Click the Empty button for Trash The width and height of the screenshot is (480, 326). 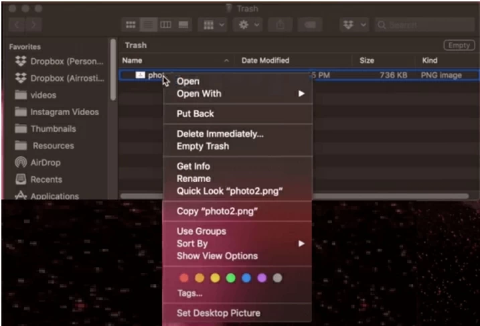coord(458,46)
